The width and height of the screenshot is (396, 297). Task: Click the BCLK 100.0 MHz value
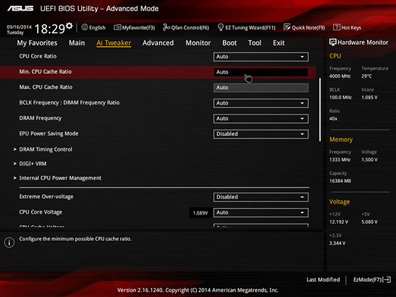click(341, 97)
